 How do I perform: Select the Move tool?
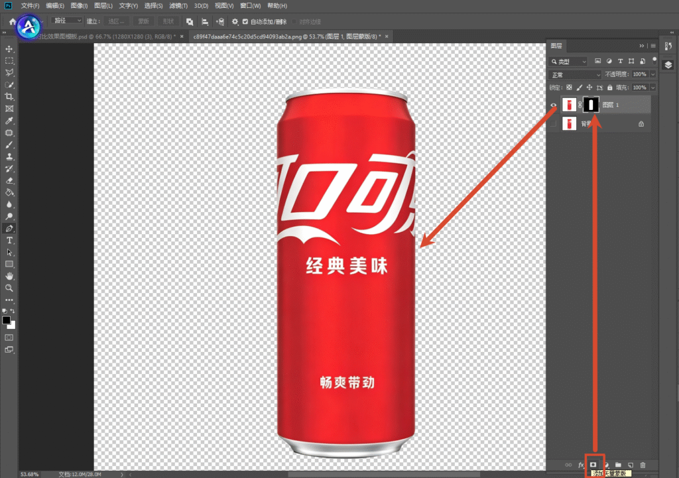(x=9, y=49)
